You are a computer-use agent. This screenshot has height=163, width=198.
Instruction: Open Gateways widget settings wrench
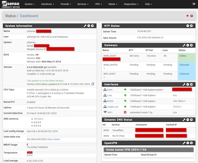pyautogui.click(x=184, y=45)
